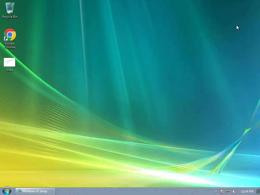260x195 pixels.
Task: Expand hidden tray icons arrow
Action: 216,191
